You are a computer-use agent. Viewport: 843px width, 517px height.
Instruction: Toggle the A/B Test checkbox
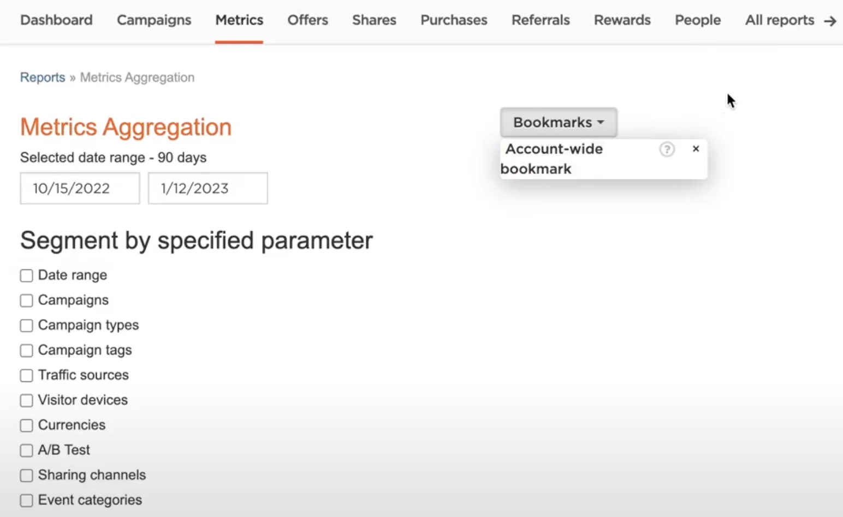pyautogui.click(x=26, y=450)
